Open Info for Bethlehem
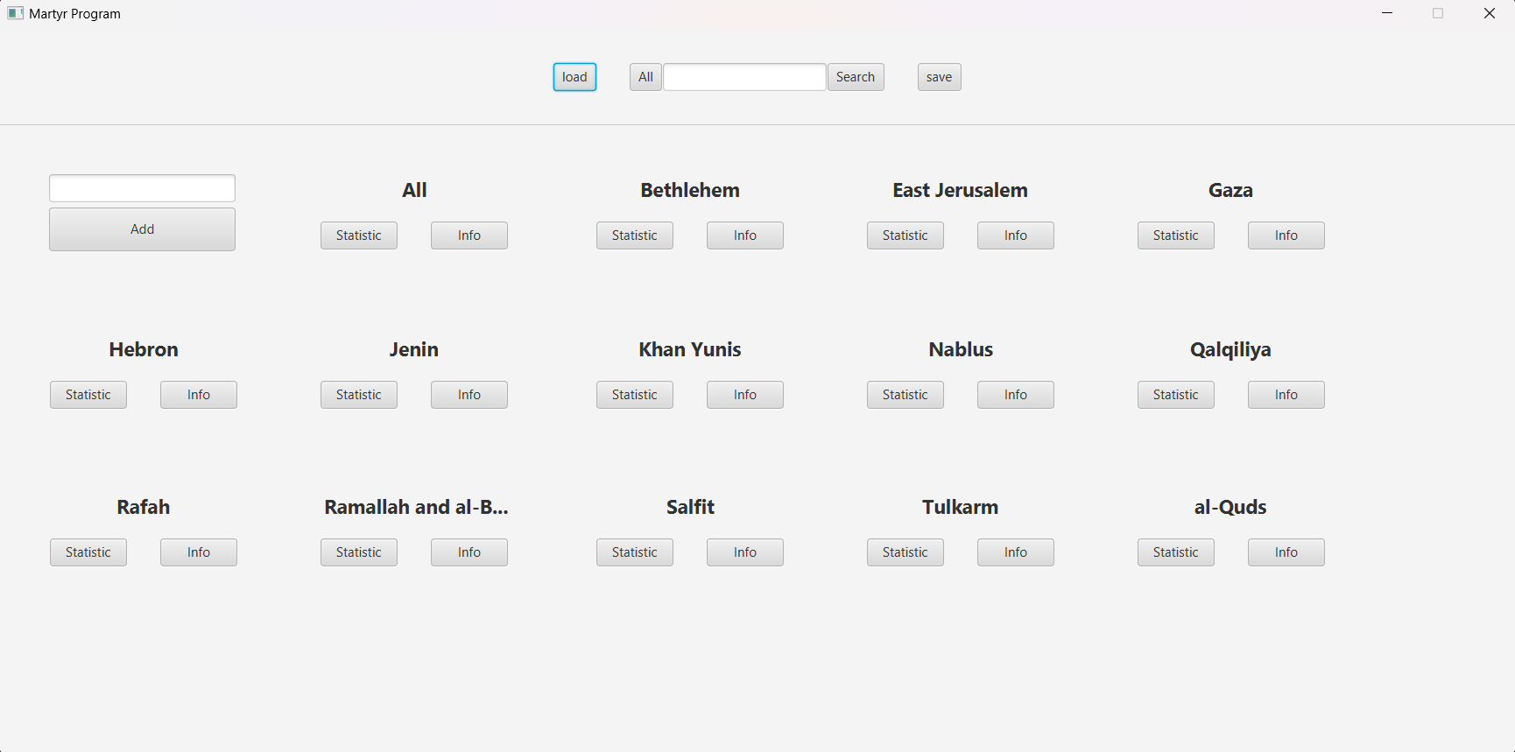This screenshot has height=752, width=1515. (x=745, y=235)
